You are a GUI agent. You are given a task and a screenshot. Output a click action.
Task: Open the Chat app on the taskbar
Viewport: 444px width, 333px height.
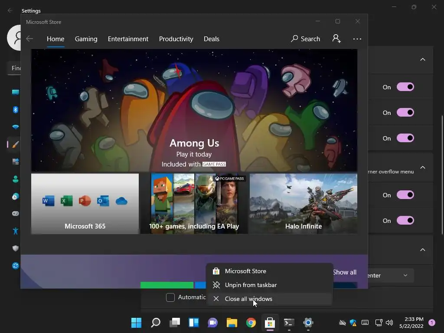pyautogui.click(x=212, y=323)
